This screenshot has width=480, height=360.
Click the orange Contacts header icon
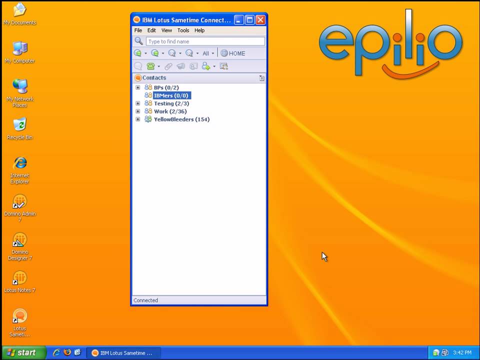[x=138, y=78]
